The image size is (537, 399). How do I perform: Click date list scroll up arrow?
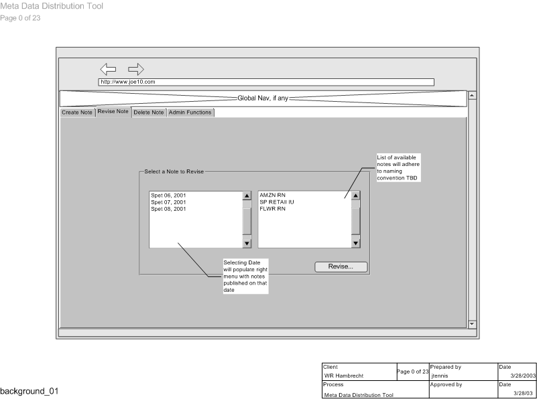point(246,195)
